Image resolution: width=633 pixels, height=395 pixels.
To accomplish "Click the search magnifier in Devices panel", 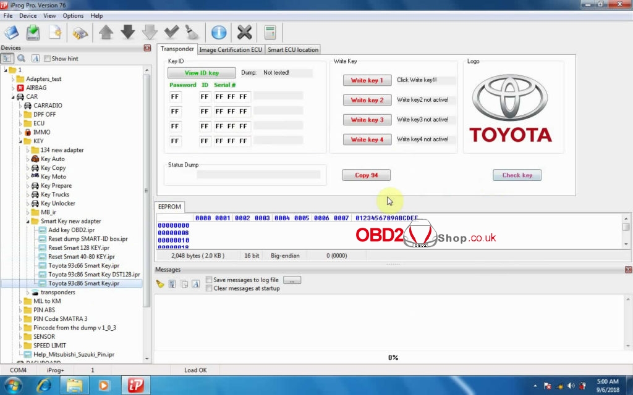I will click(x=22, y=59).
